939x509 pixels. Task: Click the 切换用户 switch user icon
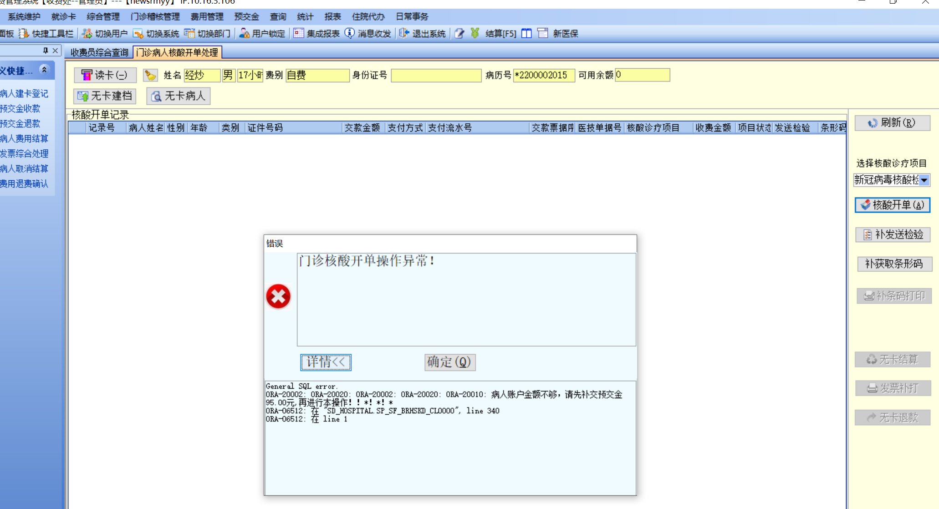pyautogui.click(x=87, y=33)
